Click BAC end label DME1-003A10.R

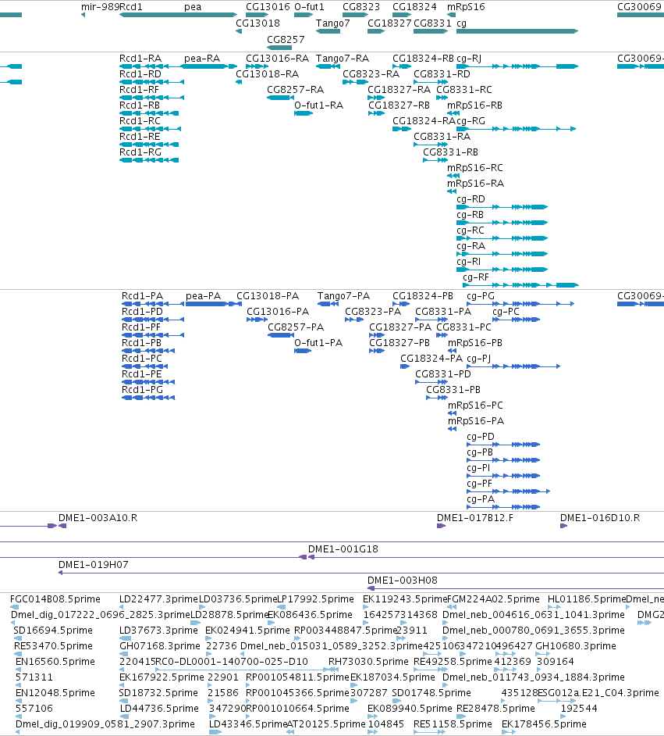click(x=98, y=518)
